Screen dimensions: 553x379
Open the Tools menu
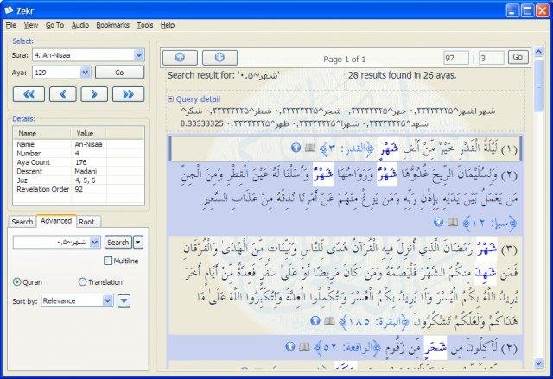coord(145,25)
